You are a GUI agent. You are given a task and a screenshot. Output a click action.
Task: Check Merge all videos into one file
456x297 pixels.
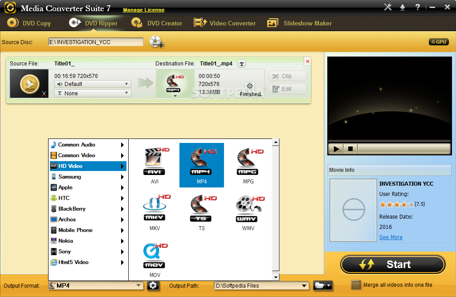pos(356,285)
